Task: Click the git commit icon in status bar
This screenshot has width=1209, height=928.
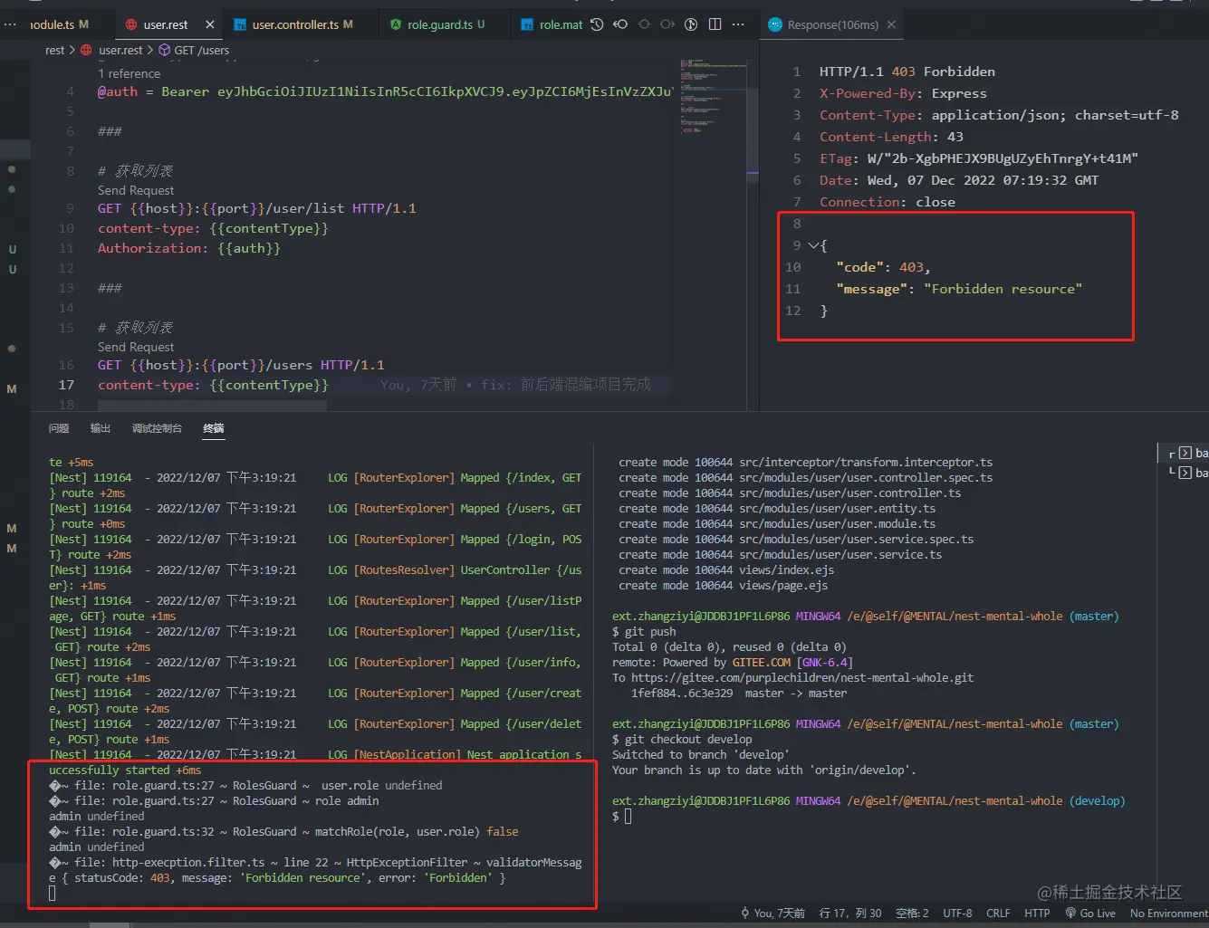Action: (x=745, y=913)
